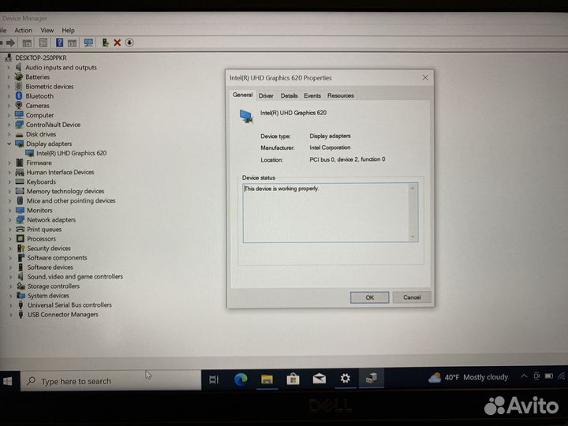568x426 pixels.
Task: Expand the Network adapters node
Action: coord(9,220)
